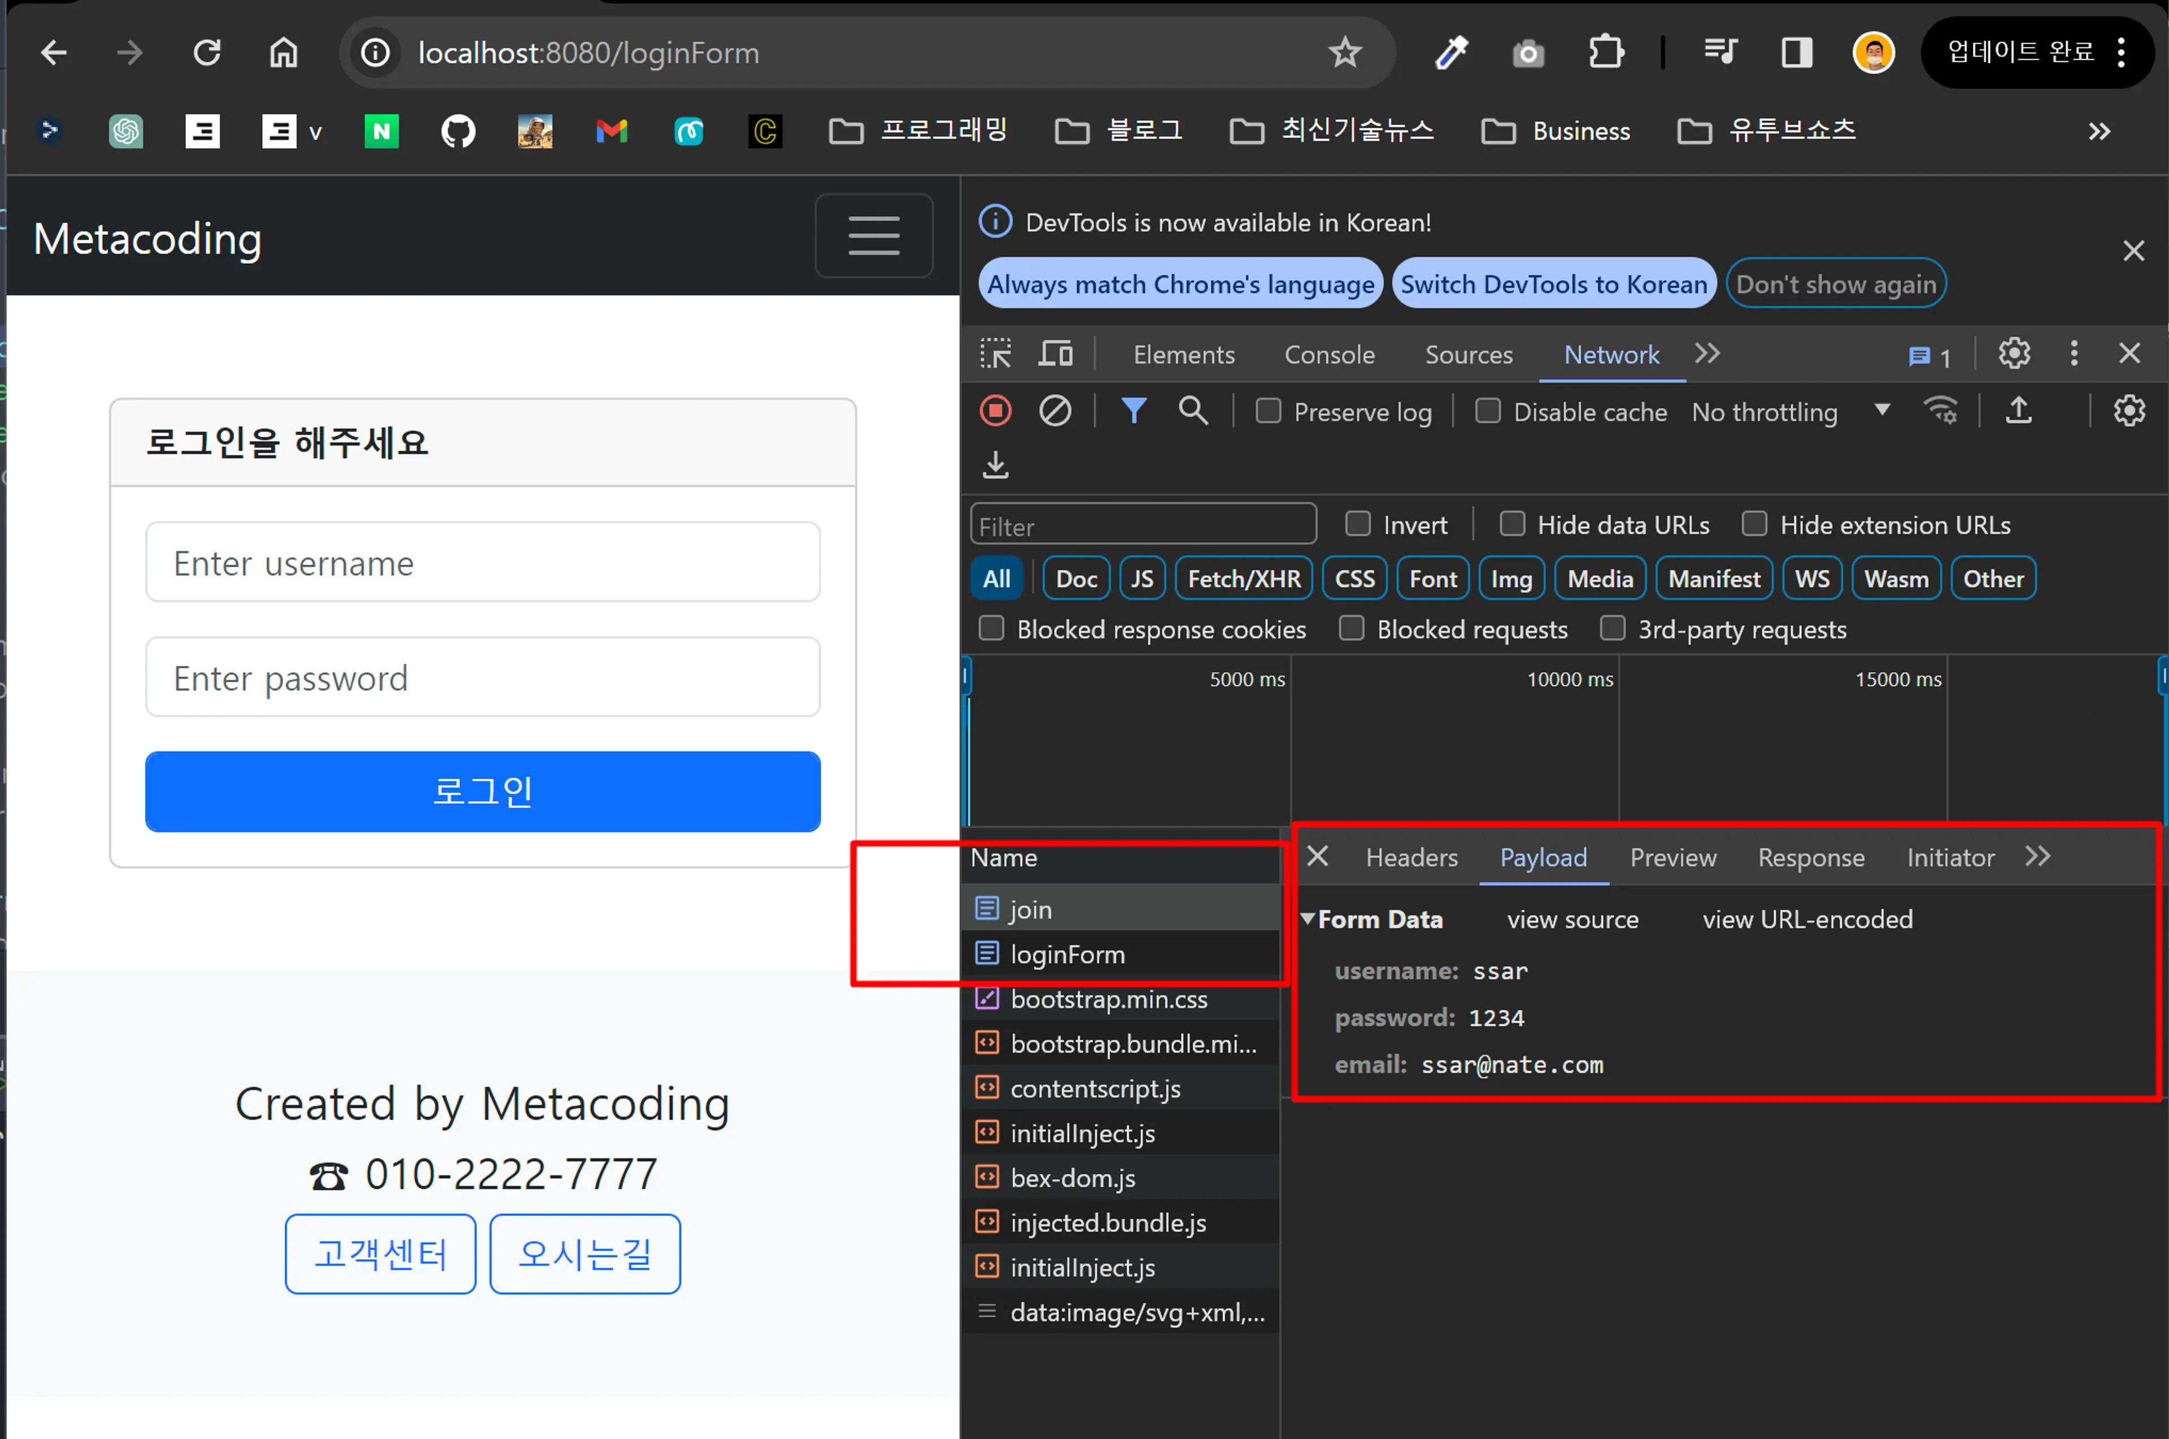Reload the current page

click(x=207, y=53)
